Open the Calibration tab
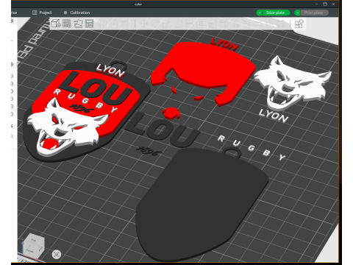 point(76,13)
